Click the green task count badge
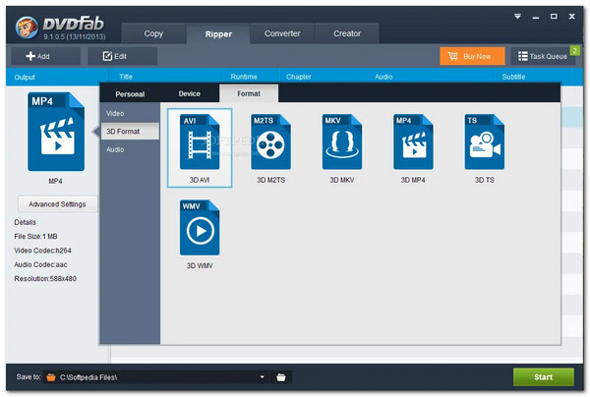The image size is (590, 397). tap(574, 50)
